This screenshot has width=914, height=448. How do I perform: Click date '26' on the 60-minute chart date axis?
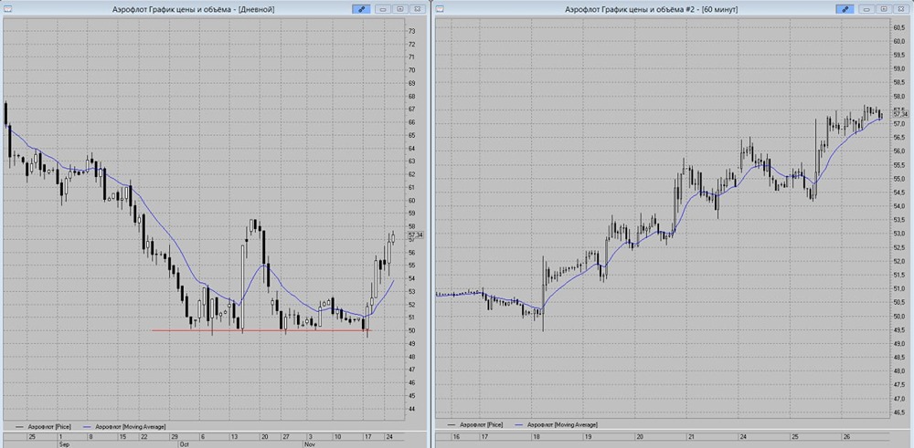(x=846, y=436)
